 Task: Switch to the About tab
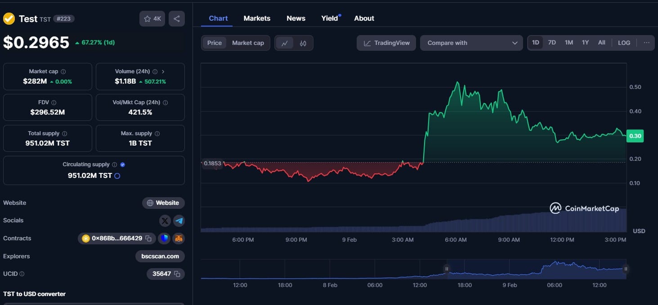(364, 18)
